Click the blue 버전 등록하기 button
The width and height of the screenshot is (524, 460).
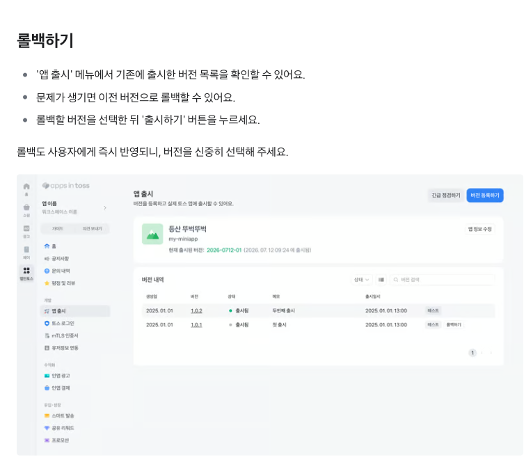pyautogui.click(x=485, y=196)
